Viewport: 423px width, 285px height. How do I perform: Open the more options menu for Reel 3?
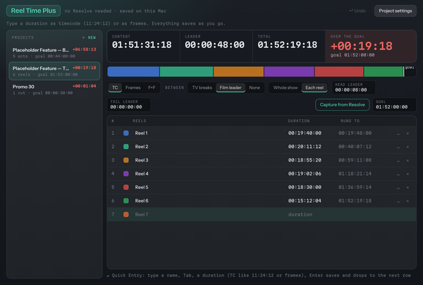pyautogui.click(x=398, y=160)
